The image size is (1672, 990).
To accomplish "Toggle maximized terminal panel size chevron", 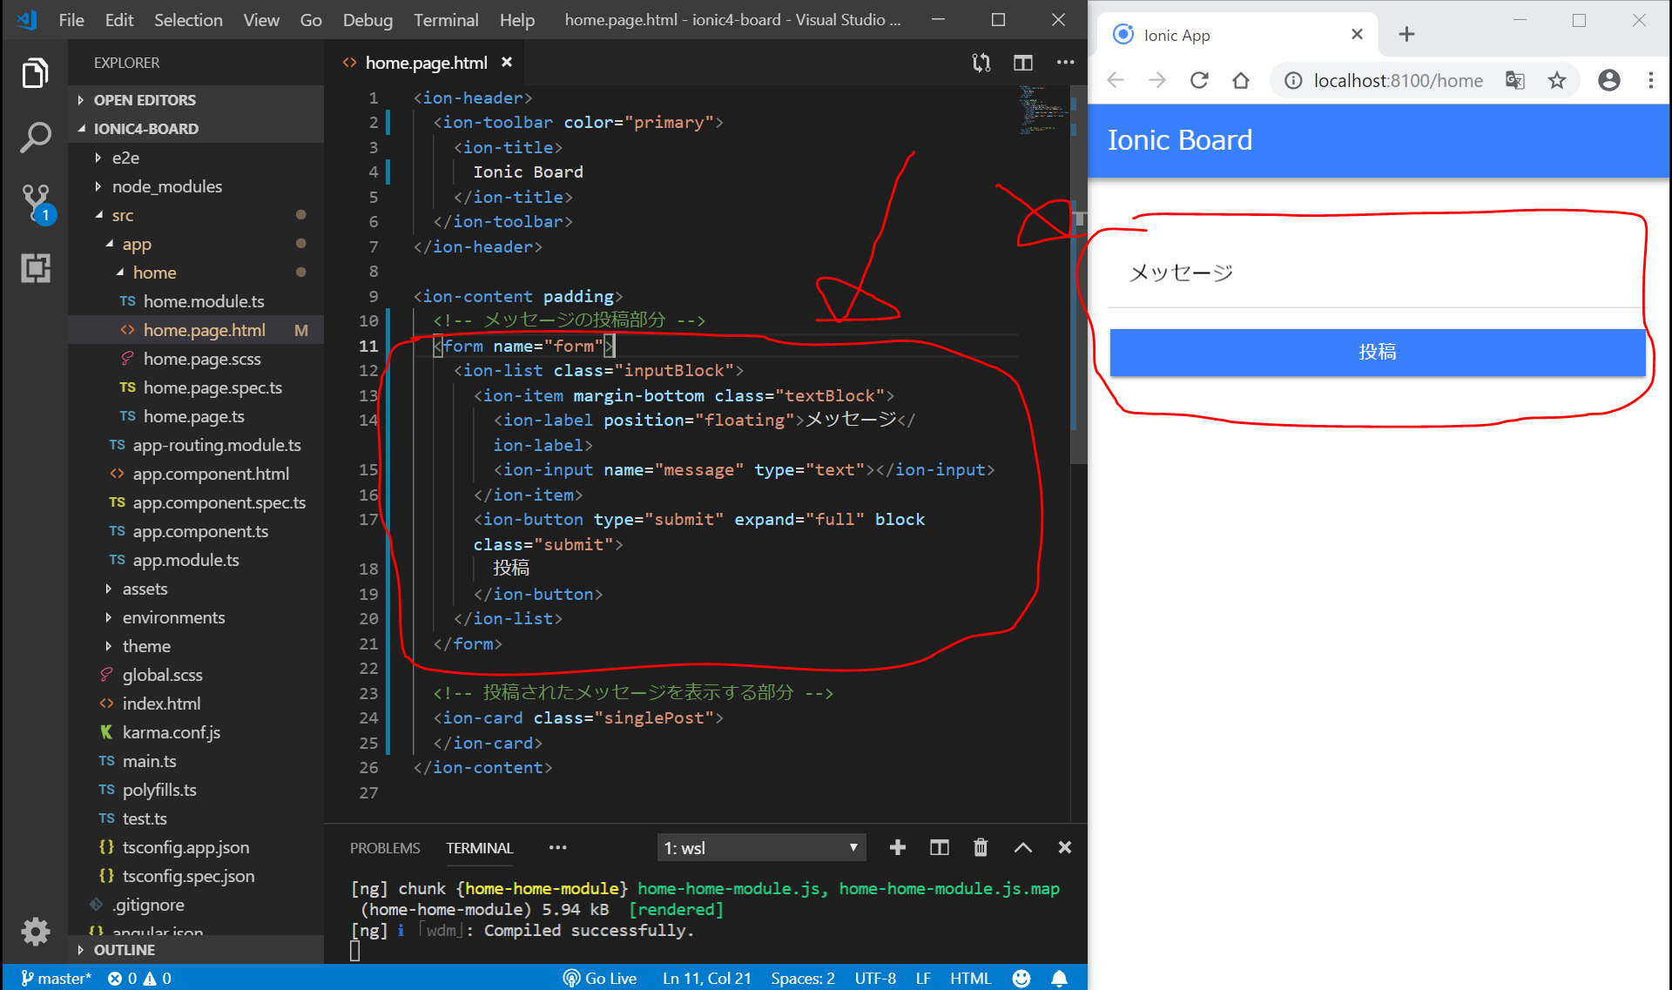I will (x=1022, y=847).
